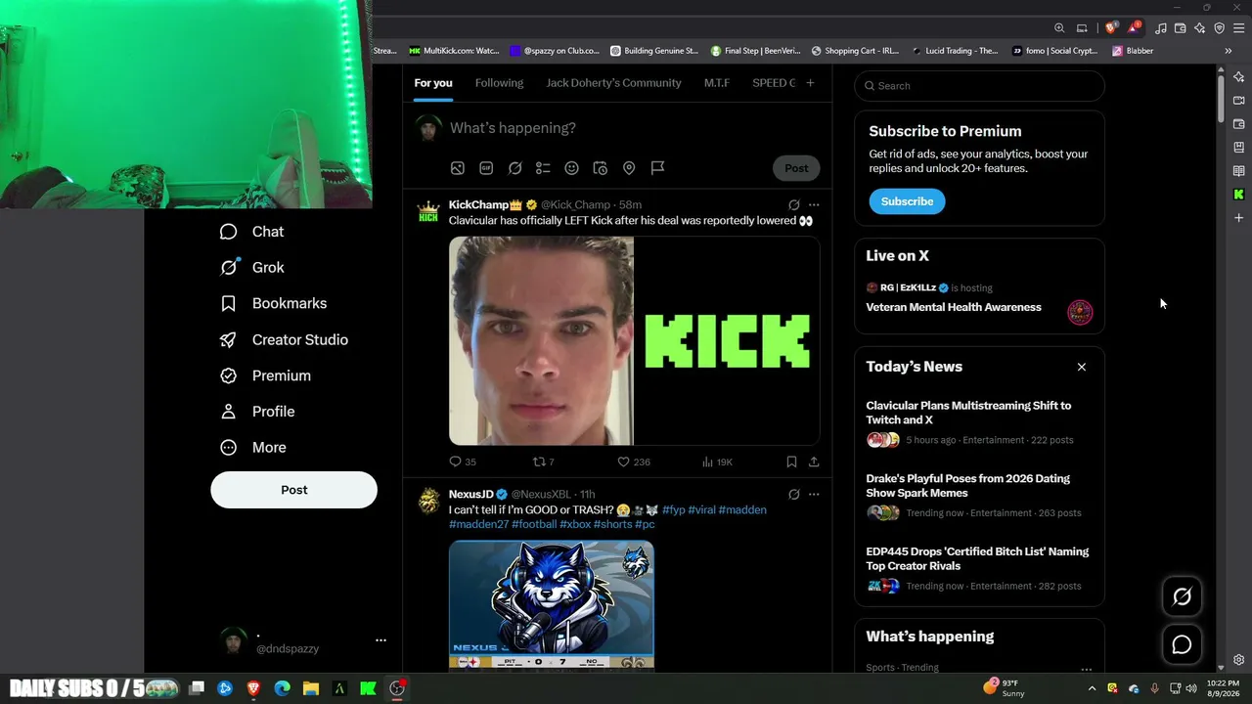Open File Explorer from the taskbar
Image resolution: width=1252 pixels, height=704 pixels.
(310, 688)
